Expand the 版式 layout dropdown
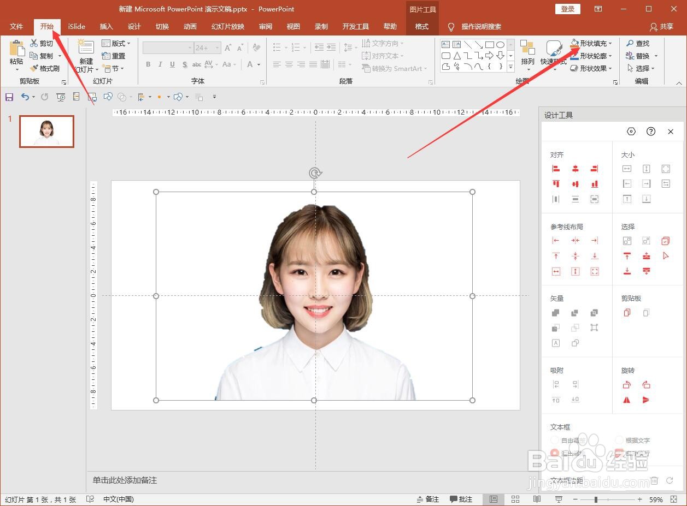Viewport: 687px width, 506px height. click(116, 43)
